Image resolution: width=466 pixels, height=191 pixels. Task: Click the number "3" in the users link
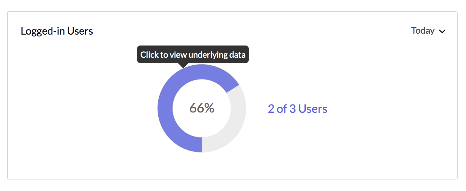[293, 109]
